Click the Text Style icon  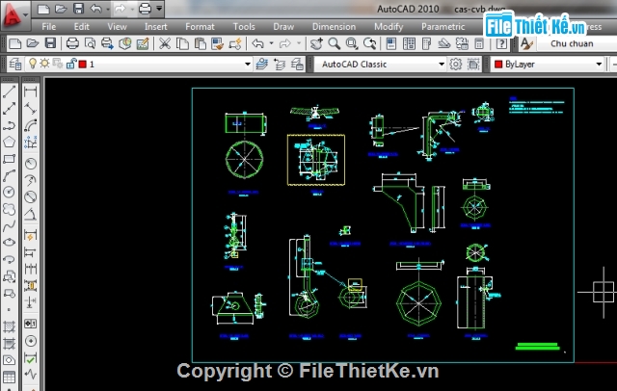click(526, 43)
